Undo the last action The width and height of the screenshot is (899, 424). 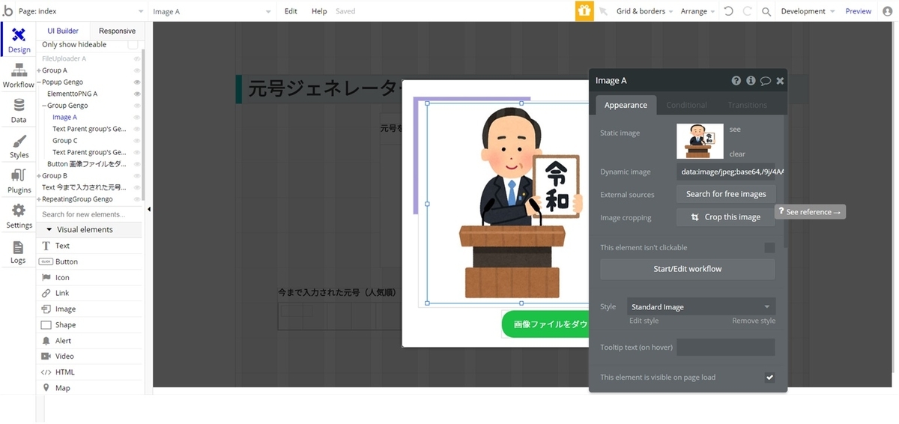point(729,11)
